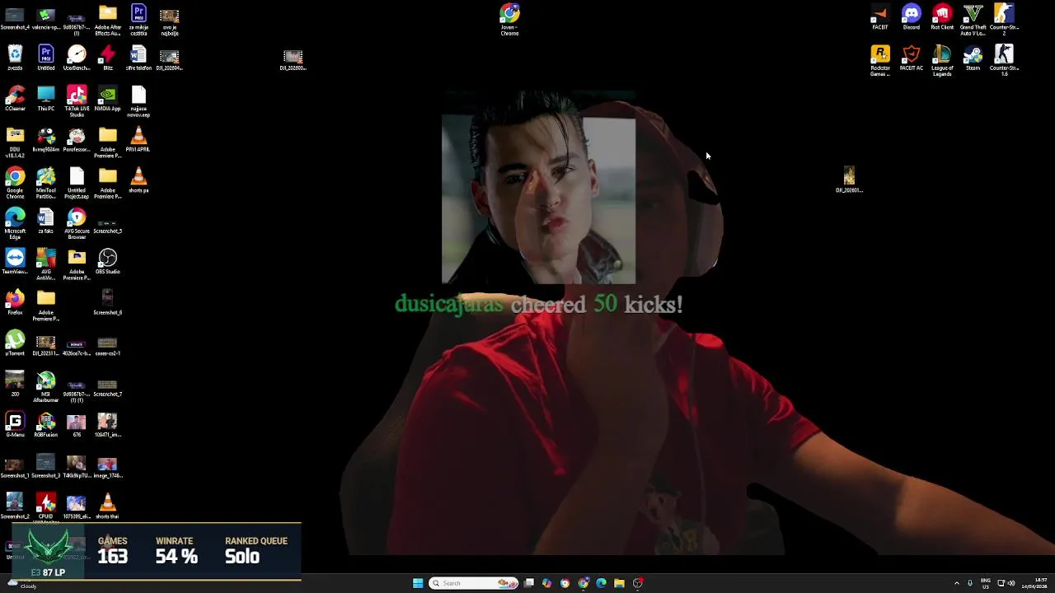Open RGBFusion desktop shortcut

(x=45, y=425)
